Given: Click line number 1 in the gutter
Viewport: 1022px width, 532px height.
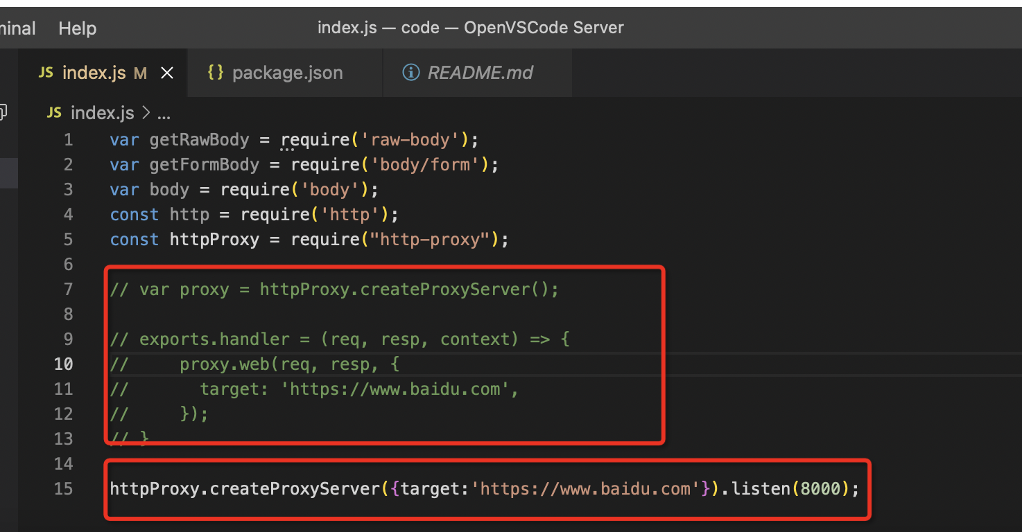Looking at the screenshot, I should [68, 140].
